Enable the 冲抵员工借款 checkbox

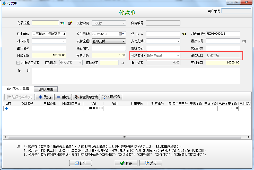(x=18, y=63)
